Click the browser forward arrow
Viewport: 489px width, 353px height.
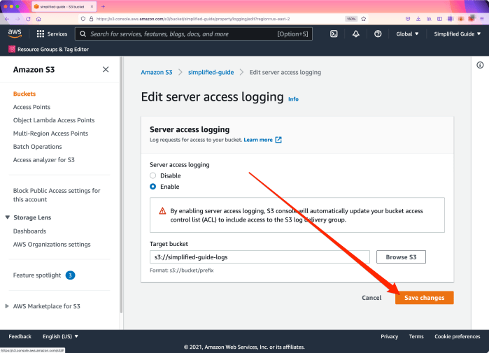[x=17, y=19]
